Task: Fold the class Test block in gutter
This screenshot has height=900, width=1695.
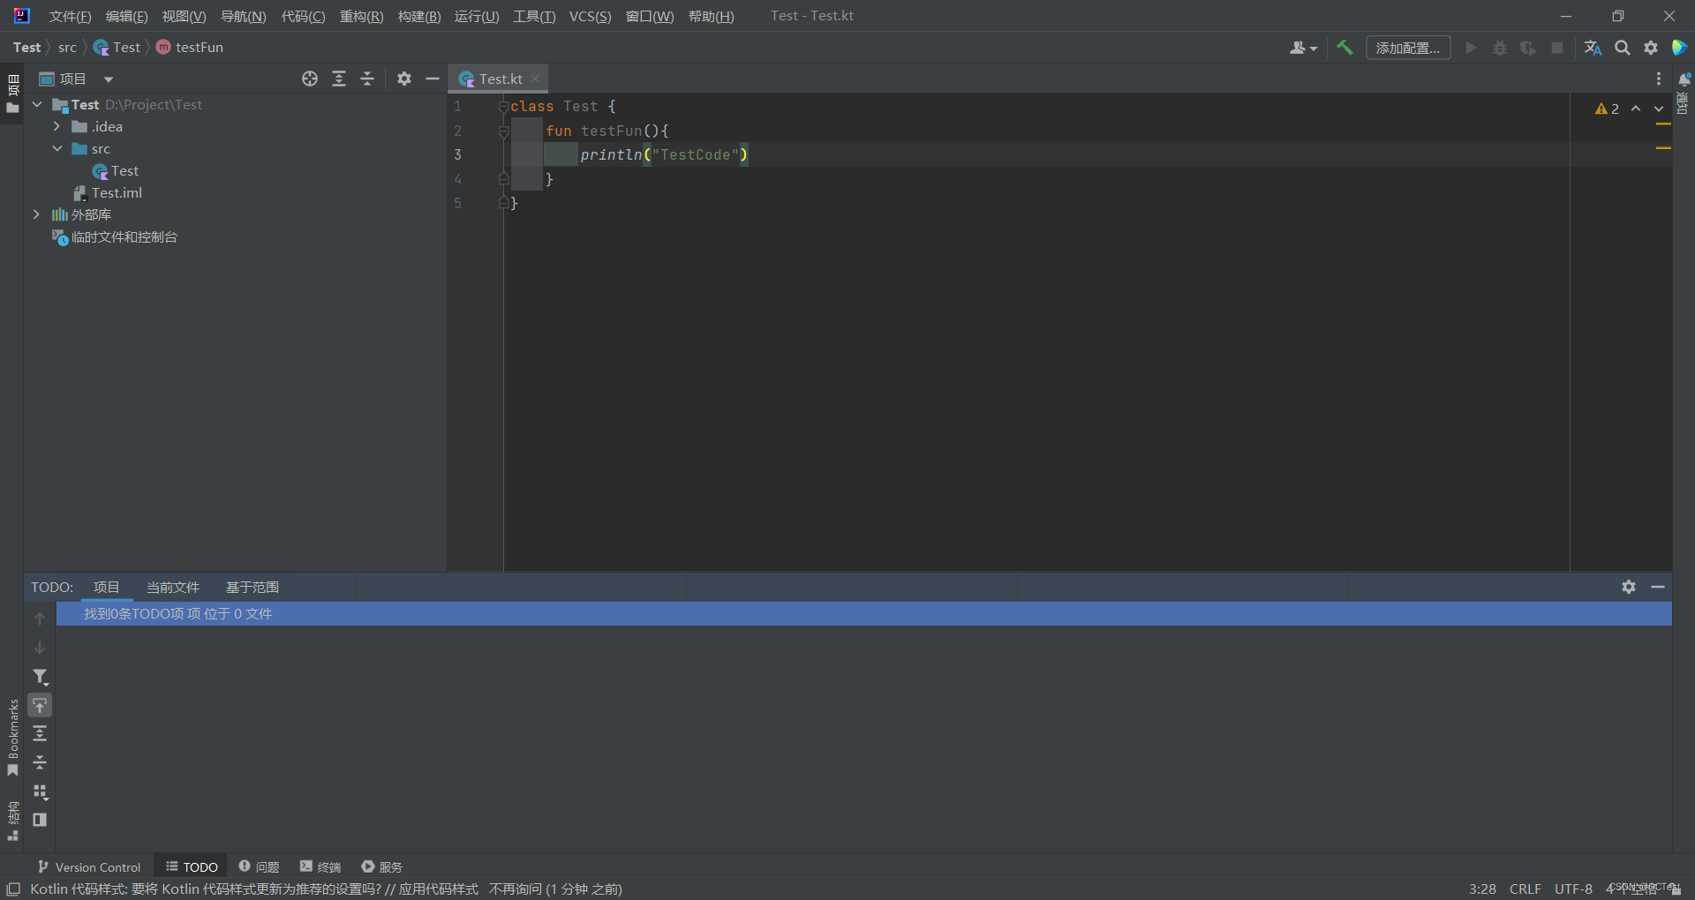Action: (x=503, y=107)
